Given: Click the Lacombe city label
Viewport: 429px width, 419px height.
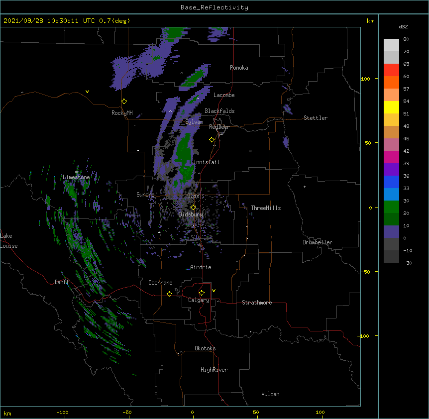Looking at the screenshot, I should pos(224,95).
